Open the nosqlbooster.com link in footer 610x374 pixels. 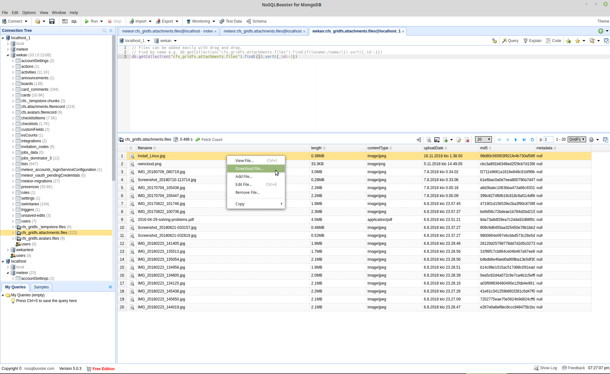click(39, 369)
